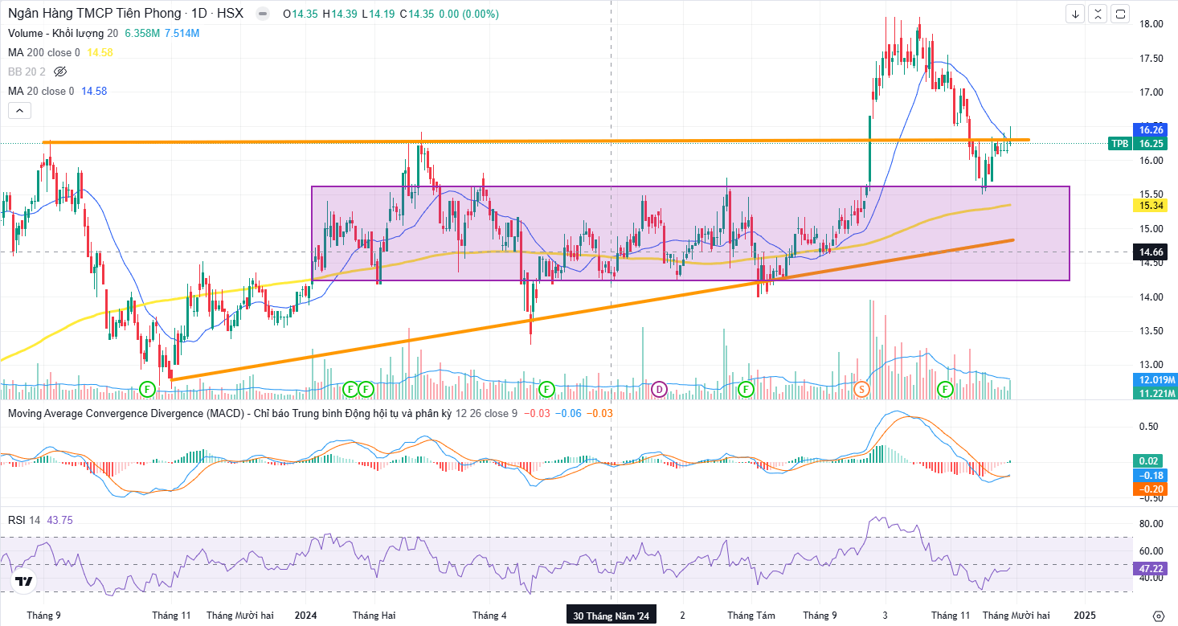Open chart settings gear at bottom right
This screenshot has width=1178, height=626.
click(1158, 616)
